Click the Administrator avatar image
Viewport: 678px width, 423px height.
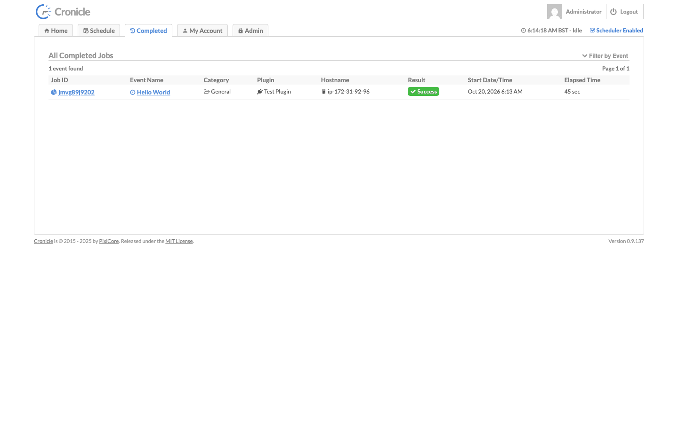555,12
